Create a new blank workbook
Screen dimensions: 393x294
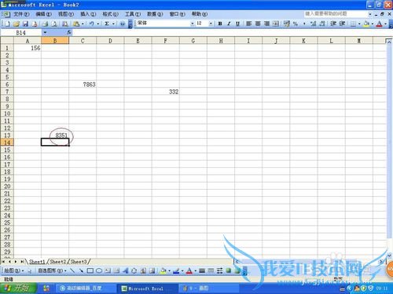pos(8,24)
